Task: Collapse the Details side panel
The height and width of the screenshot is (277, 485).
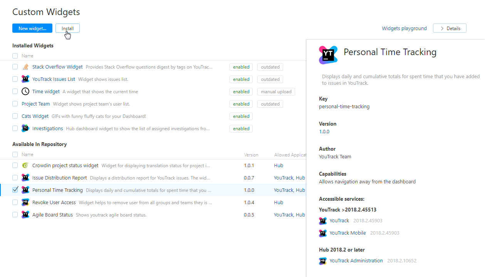Action: (x=450, y=28)
